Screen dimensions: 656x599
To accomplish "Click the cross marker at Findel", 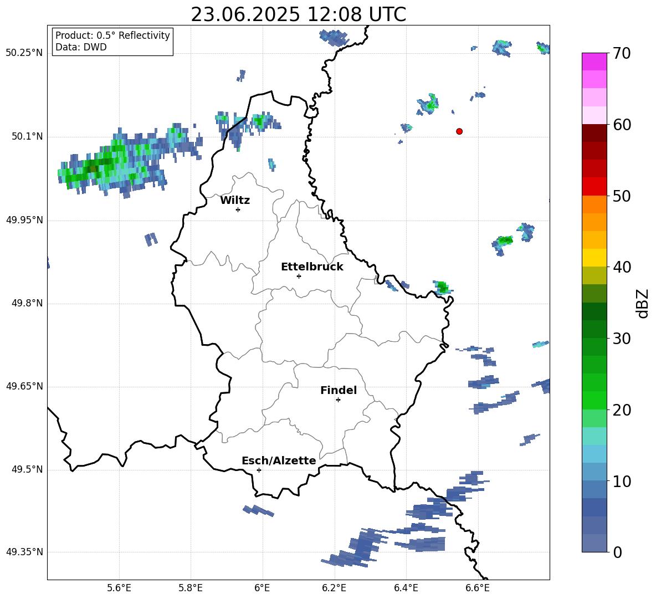I will coord(338,400).
